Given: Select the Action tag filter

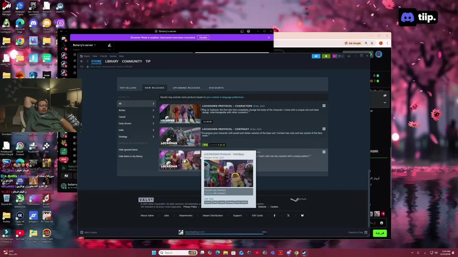Looking at the screenshot, I should [136, 110].
